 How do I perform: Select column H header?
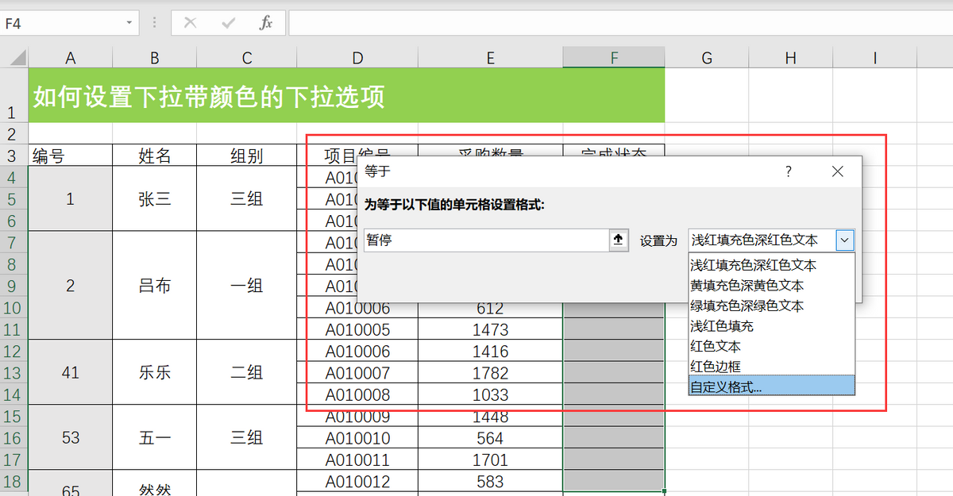click(x=790, y=58)
